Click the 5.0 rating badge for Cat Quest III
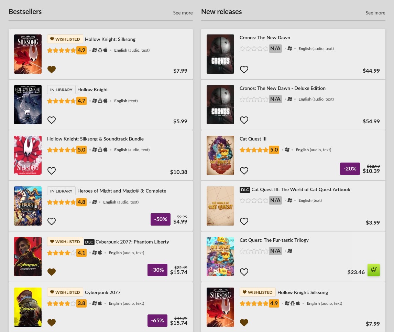 coord(274,150)
